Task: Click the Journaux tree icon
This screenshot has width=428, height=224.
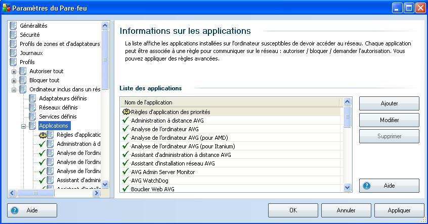Action: (14, 53)
